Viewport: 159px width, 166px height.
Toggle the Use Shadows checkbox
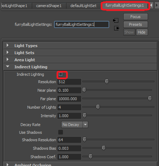pos(60,132)
